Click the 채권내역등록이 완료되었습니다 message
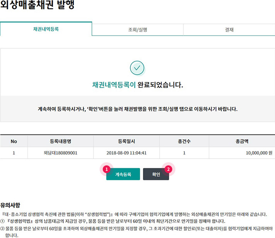The height and width of the screenshot is (238, 275). [x=137, y=85]
